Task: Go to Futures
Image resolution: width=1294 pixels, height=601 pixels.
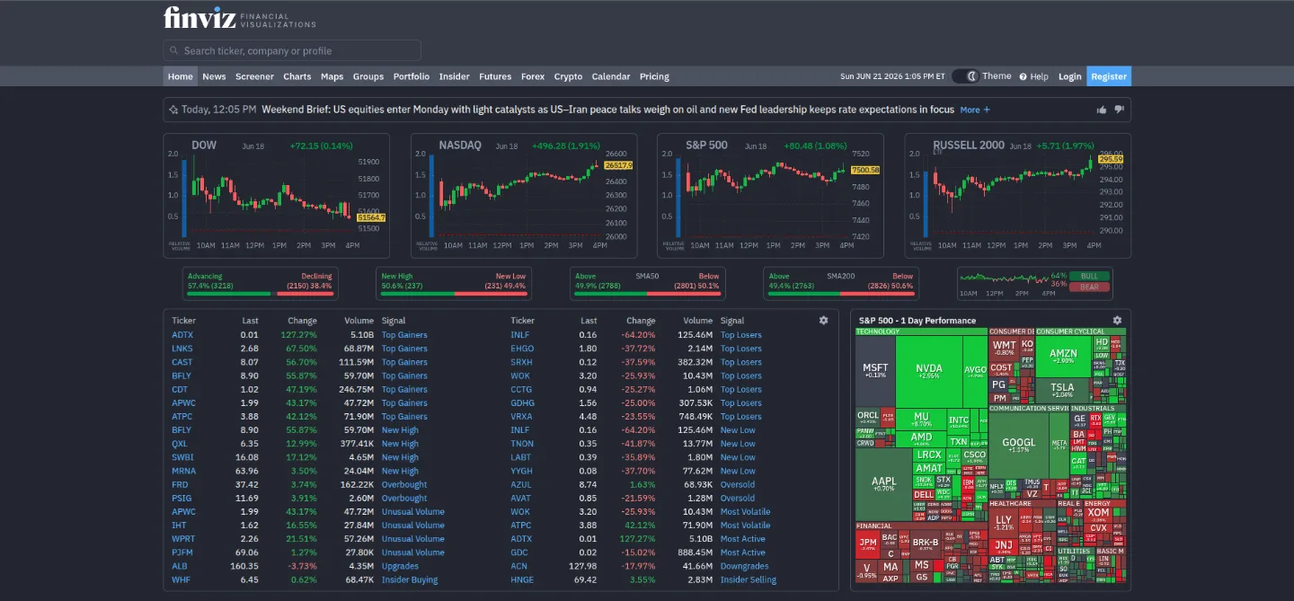Action: coord(495,76)
